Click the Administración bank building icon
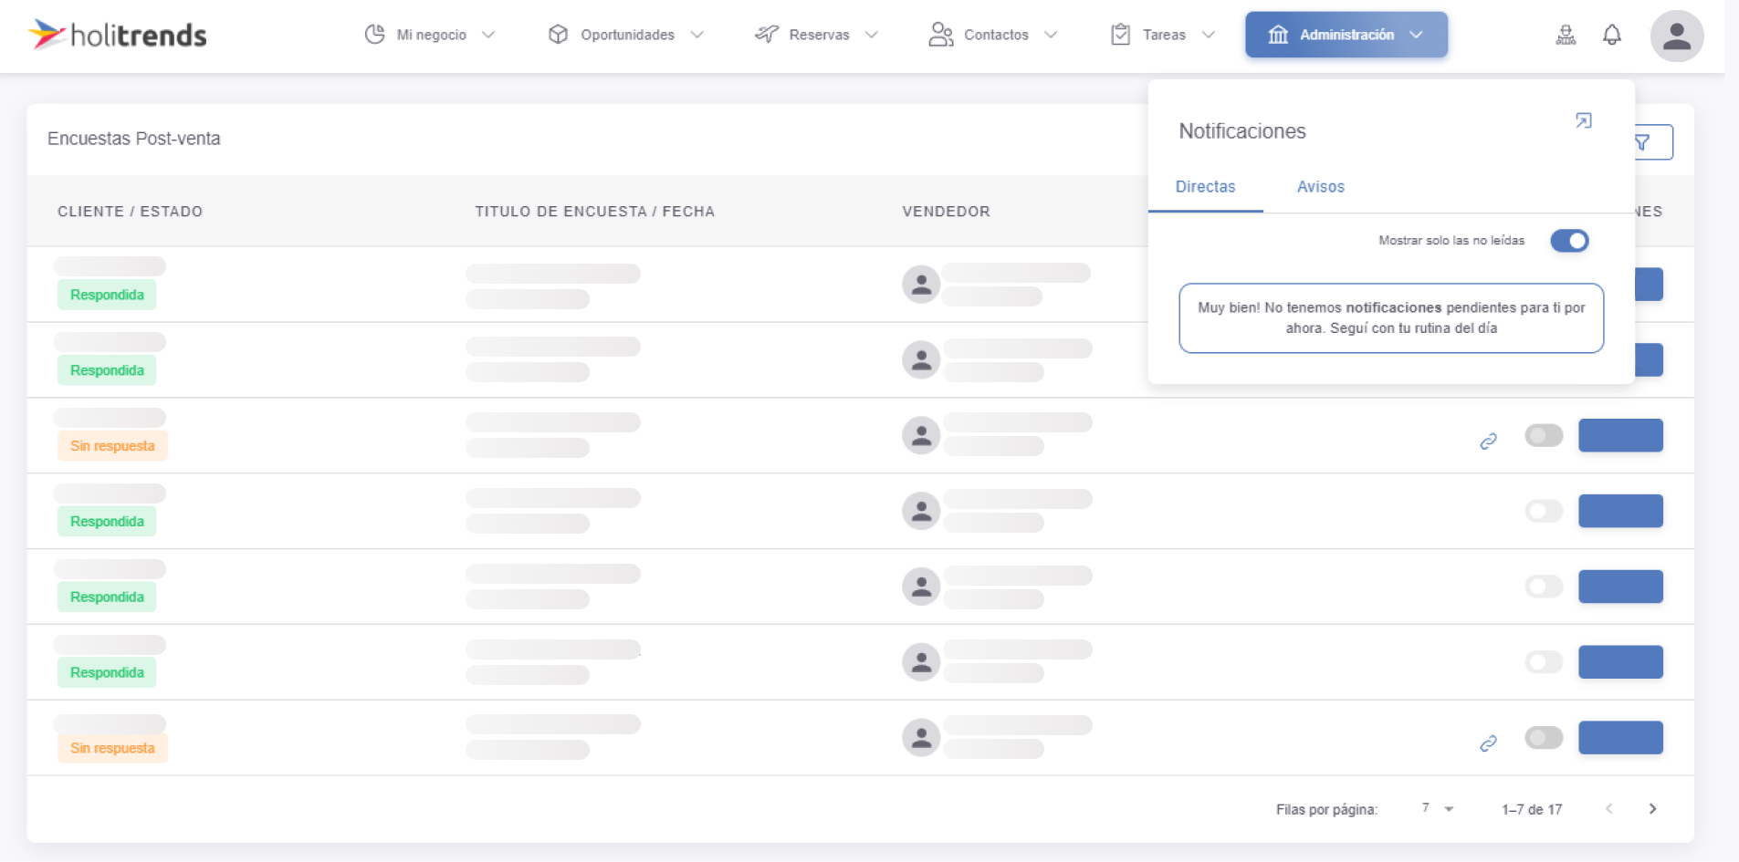This screenshot has height=862, width=1739. click(x=1278, y=35)
